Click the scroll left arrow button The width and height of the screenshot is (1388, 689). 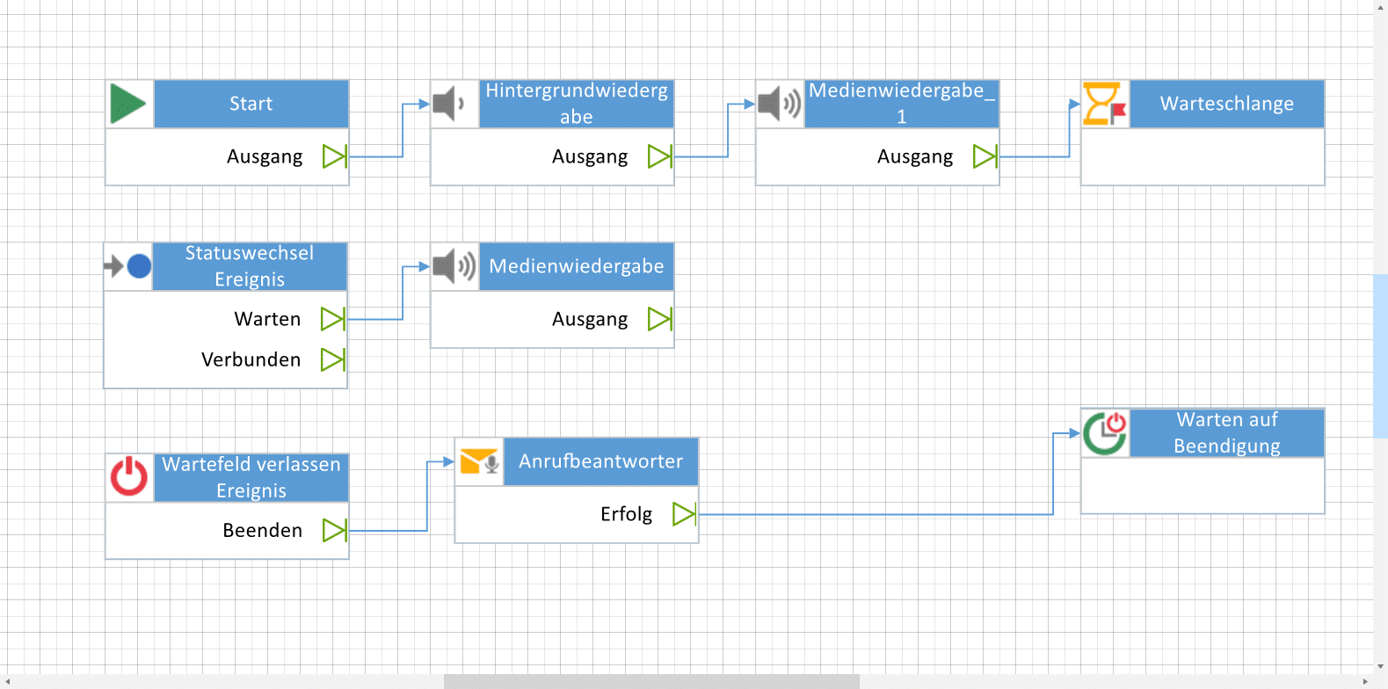coord(7,682)
